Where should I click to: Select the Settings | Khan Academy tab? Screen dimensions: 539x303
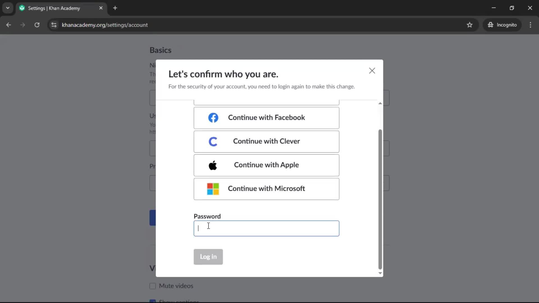coord(61,8)
